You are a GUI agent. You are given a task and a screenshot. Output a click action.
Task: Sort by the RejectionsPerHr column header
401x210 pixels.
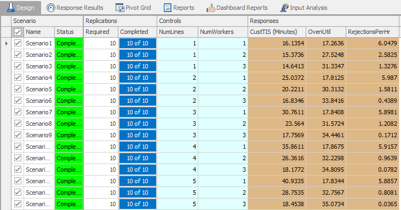coord(373,32)
